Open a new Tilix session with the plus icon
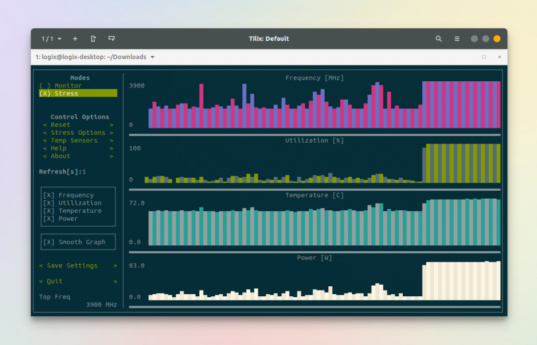This screenshot has width=537, height=345. pyautogui.click(x=75, y=38)
